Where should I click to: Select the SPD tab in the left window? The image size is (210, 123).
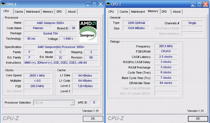59,12
